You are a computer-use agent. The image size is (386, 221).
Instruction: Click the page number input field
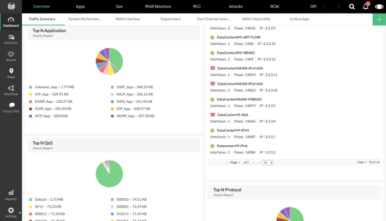240,163
